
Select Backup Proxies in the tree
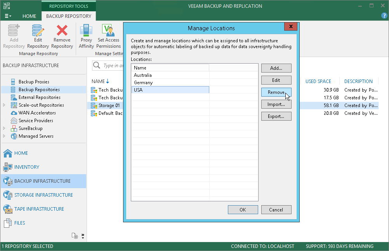[34, 82]
